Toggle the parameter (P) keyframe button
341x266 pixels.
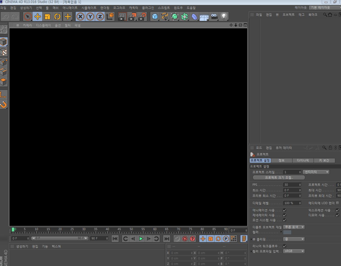[x=226, y=239]
